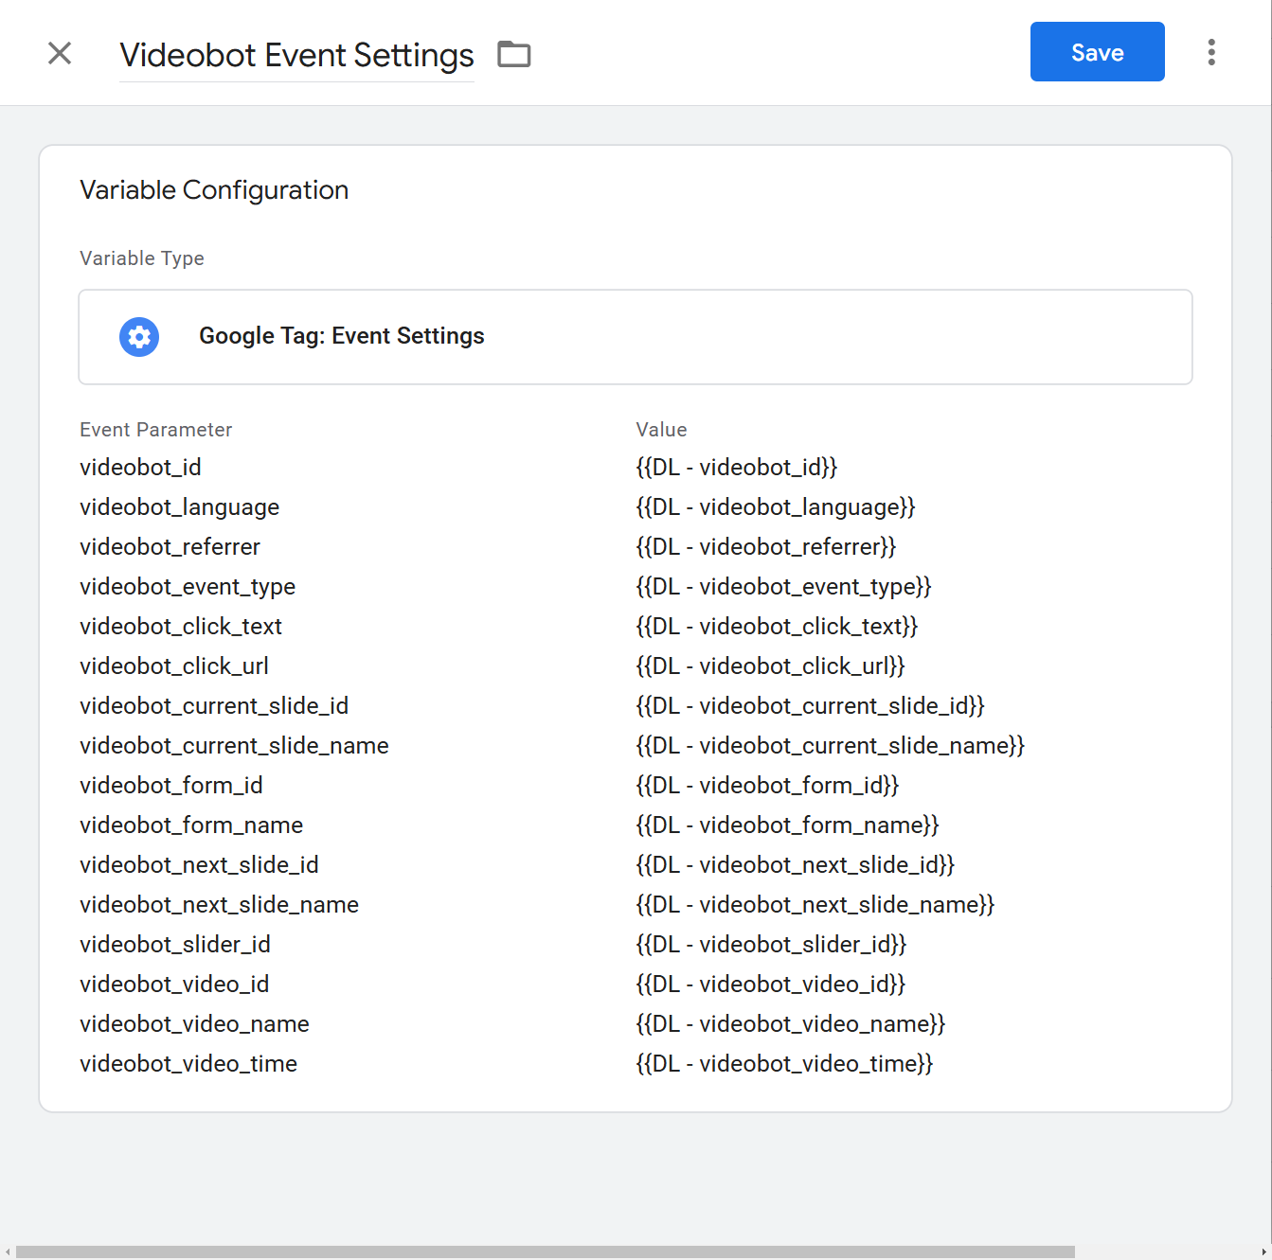The image size is (1272, 1260).
Task: Close the variable editor with the X icon
Action: 60,53
